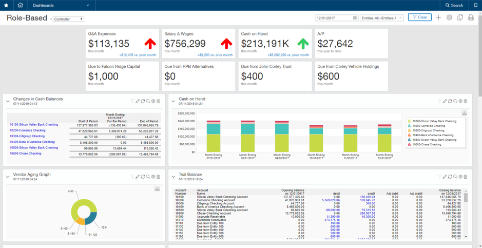The image size is (482, 248).
Task: Magnify the Cash on Hand chart panel
Action: pos(455,101)
